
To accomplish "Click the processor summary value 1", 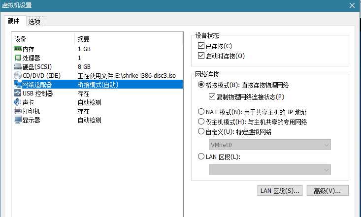I will (79, 58).
